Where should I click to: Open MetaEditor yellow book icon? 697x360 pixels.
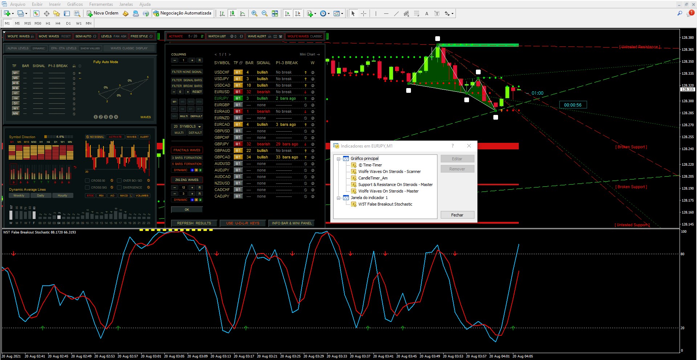[x=126, y=13]
